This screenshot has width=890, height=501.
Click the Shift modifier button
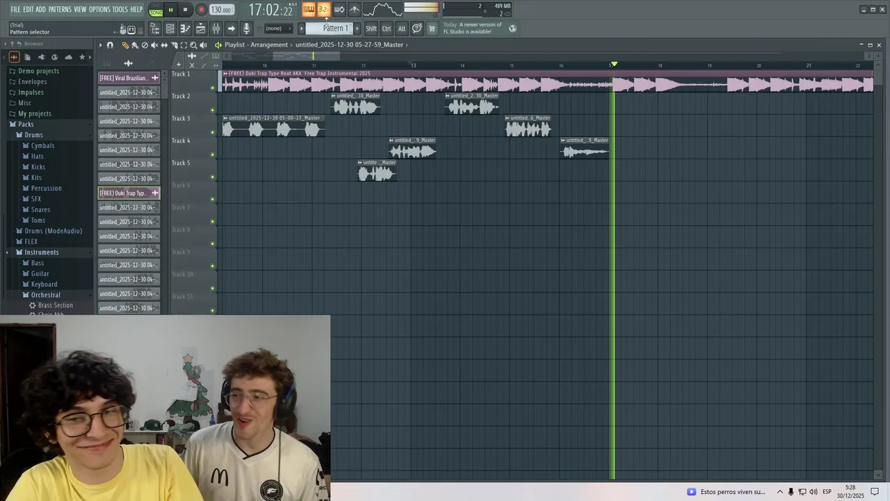click(x=371, y=29)
